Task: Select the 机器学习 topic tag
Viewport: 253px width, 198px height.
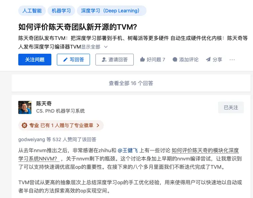Action: pos(61,11)
